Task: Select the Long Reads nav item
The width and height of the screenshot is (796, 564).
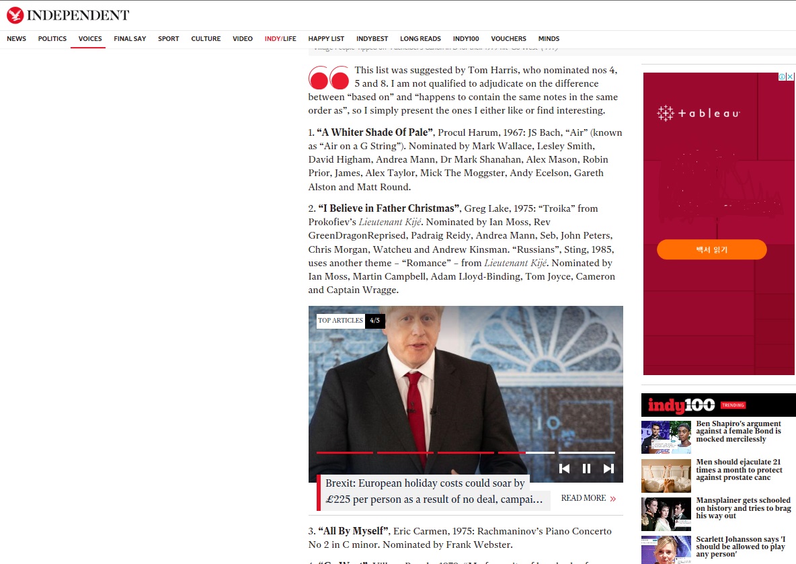Action: click(420, 39)
